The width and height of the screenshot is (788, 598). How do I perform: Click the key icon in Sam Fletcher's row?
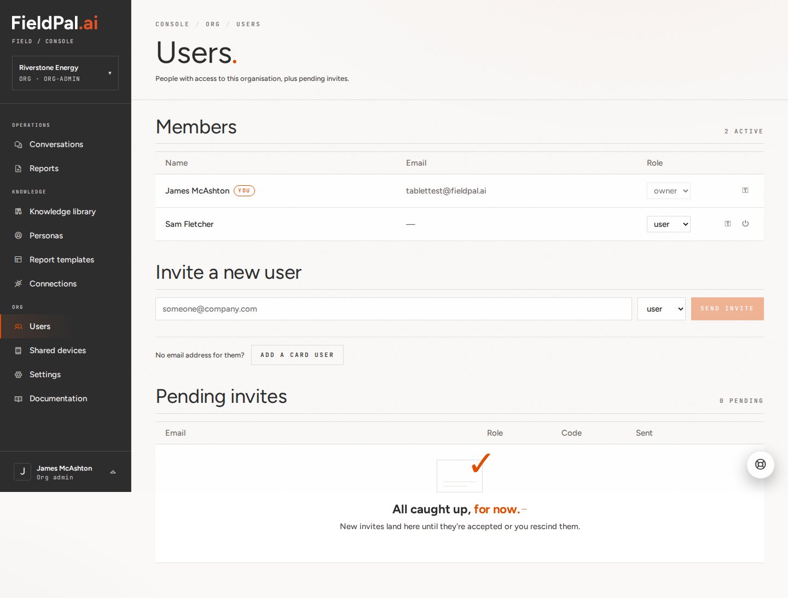pyautogui.click(x=728, y=224)
